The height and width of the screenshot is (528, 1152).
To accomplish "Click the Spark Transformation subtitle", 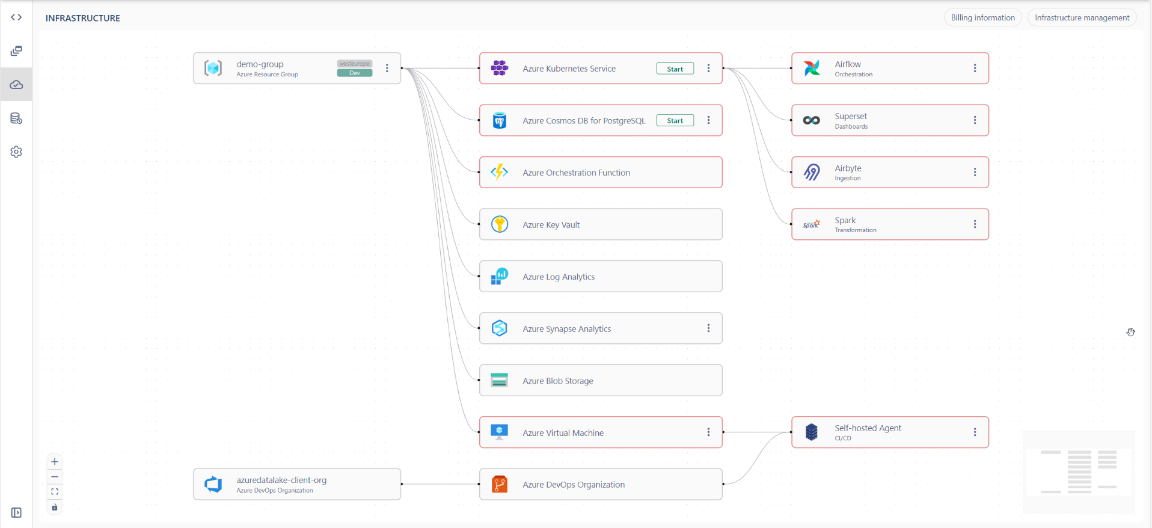I will pyautogui.click(x=855, y=230).
